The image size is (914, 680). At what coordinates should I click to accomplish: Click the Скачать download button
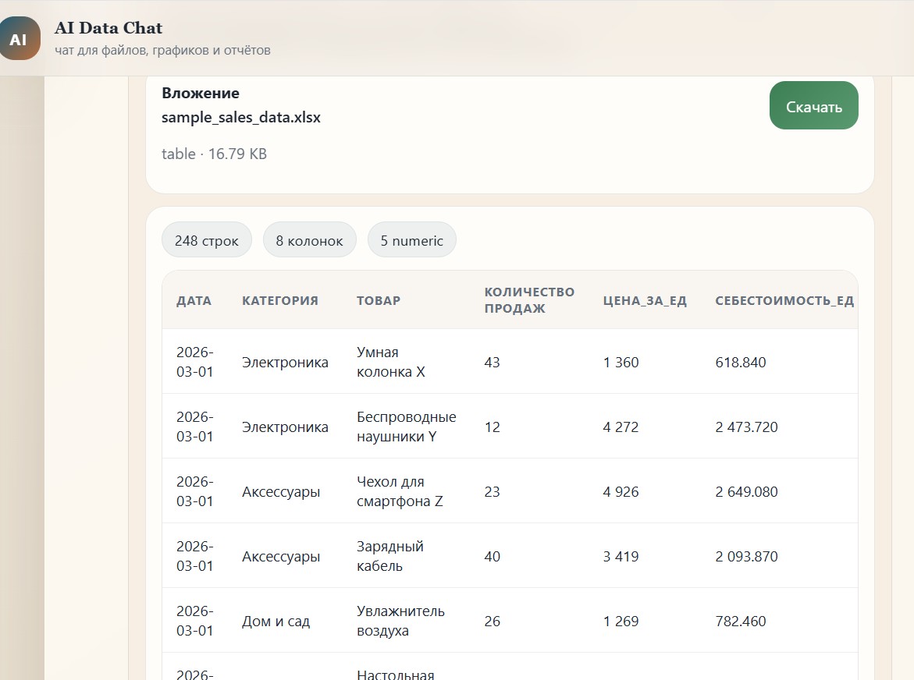coord(814,105)
